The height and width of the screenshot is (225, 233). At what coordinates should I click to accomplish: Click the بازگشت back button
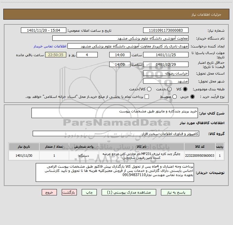pyautogui.click(x=69, y=192)
